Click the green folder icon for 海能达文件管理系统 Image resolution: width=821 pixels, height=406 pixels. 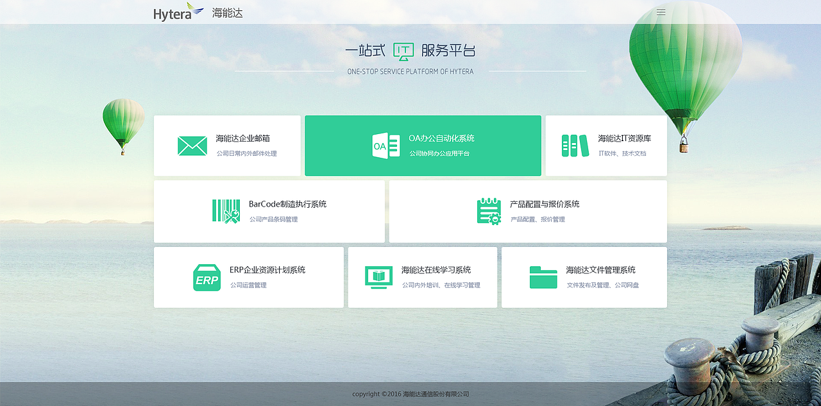tap(543, 277)
